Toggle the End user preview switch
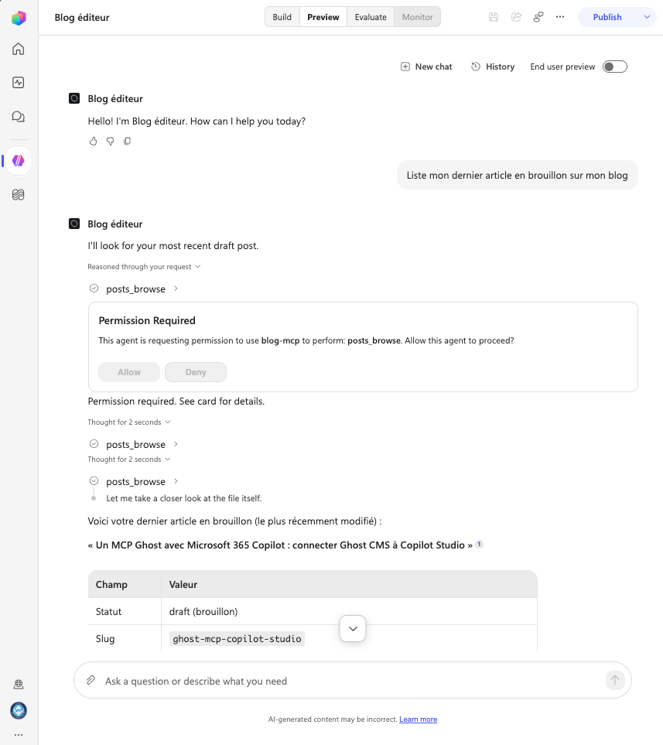 tap(614, 67)
